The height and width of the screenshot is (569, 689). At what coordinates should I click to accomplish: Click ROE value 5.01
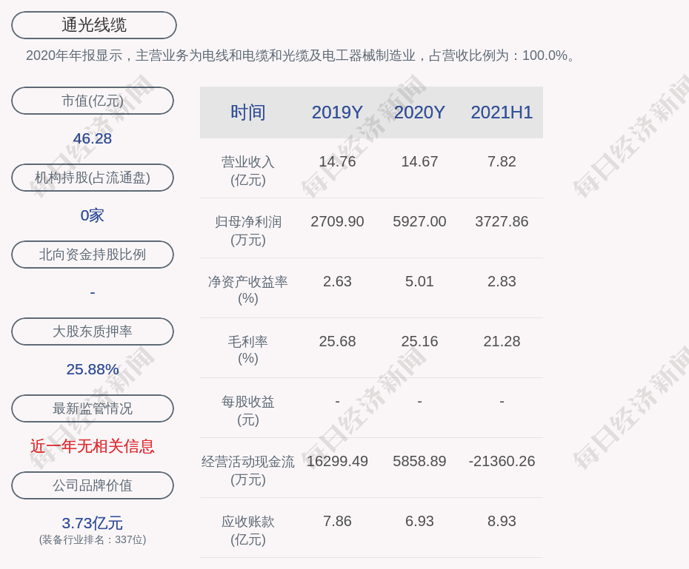click(x=419, y=281)
